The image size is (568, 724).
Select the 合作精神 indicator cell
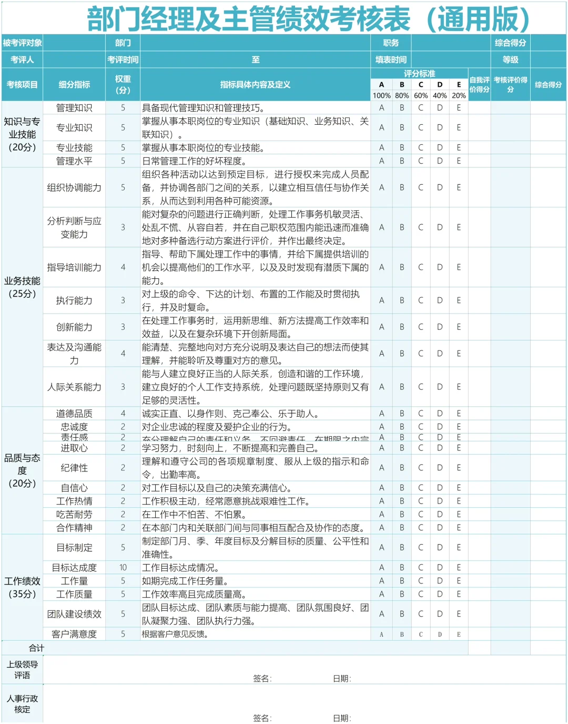click(x=74, y=528)
